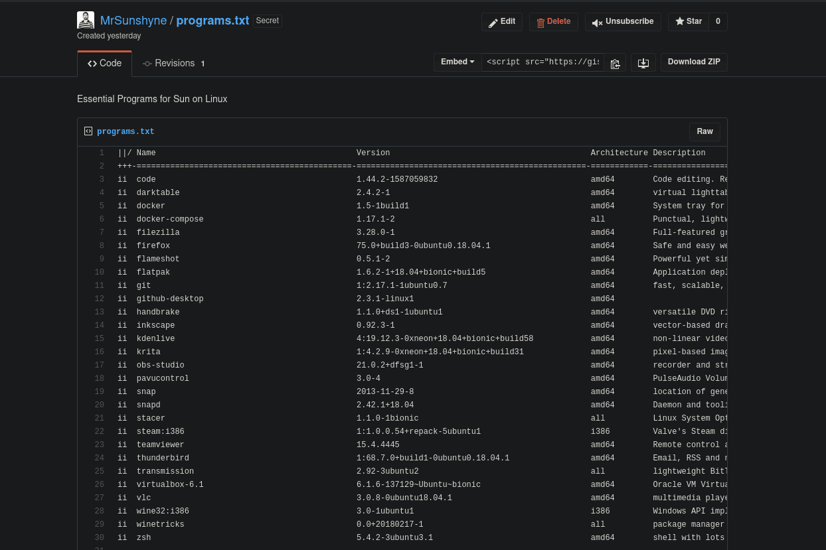This screenshot has height=550, width=826.
Task: Switch to the Code tab
Action: (x=104, y=64)
